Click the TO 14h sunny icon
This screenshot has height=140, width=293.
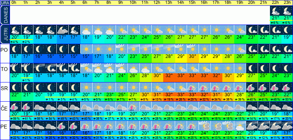click(x=180, y=68)
